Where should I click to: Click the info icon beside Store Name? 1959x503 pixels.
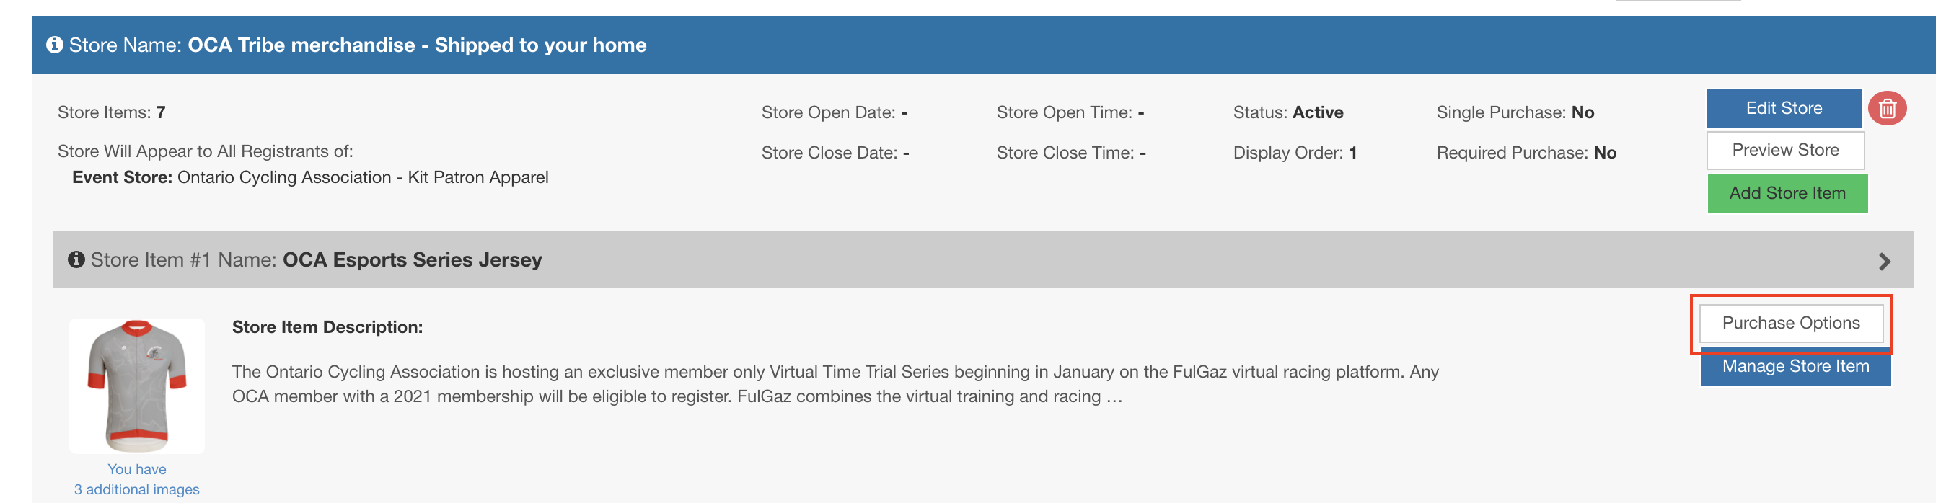coord(54,45)
